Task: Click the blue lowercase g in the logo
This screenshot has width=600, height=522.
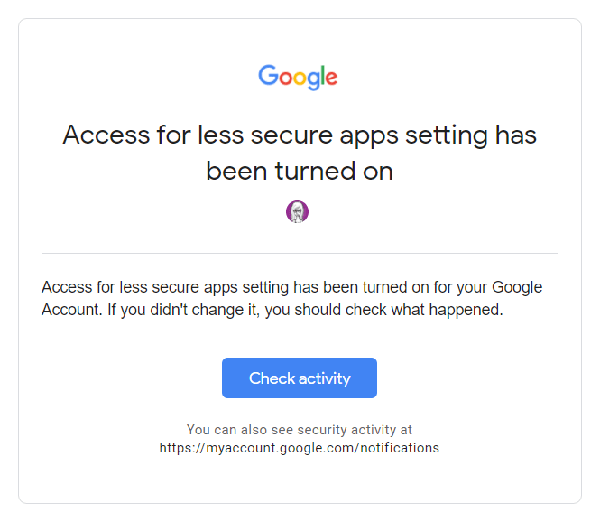Action: point(314,81)
